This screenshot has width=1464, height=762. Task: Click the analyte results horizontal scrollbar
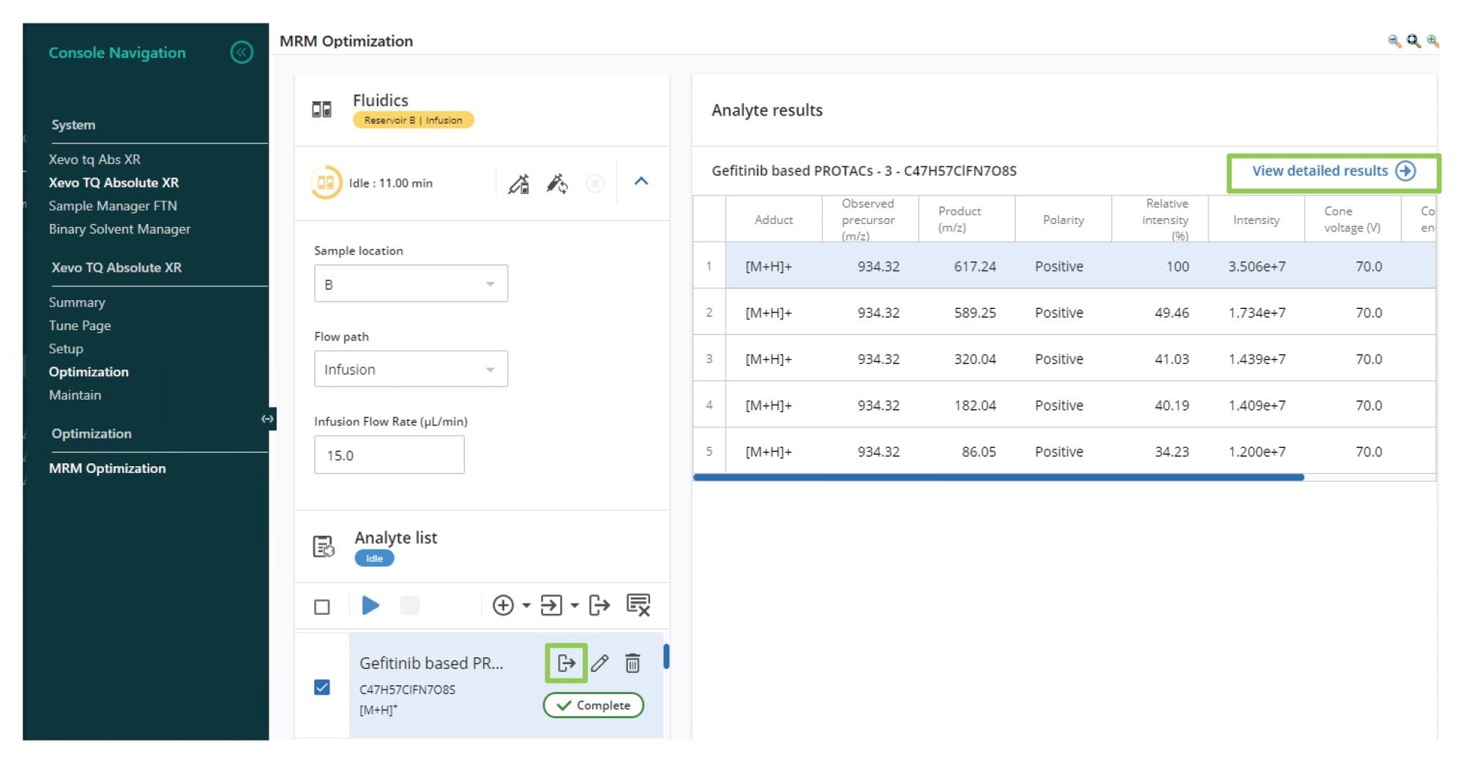click(998, 477)
